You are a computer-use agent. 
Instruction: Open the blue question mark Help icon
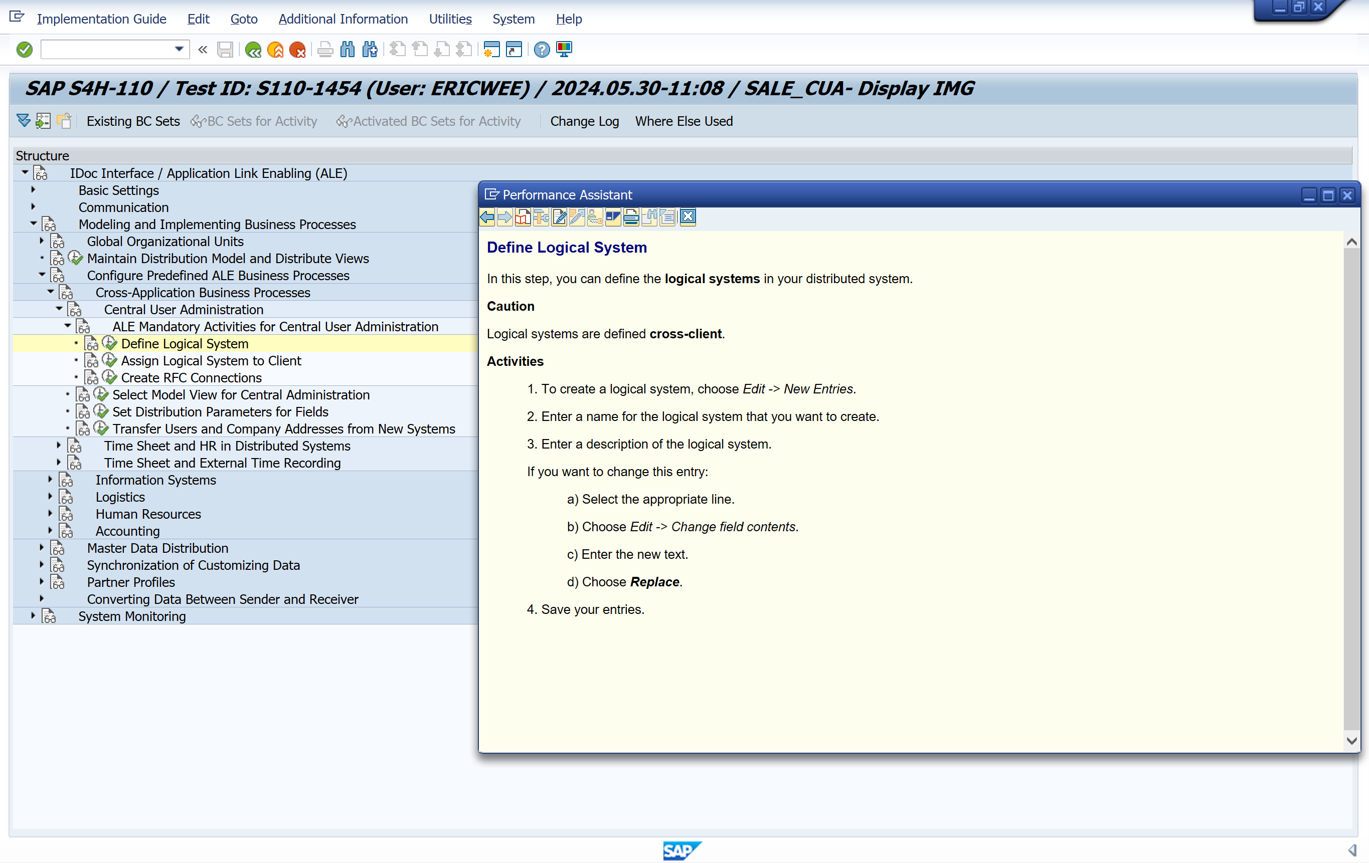(542, 50)
